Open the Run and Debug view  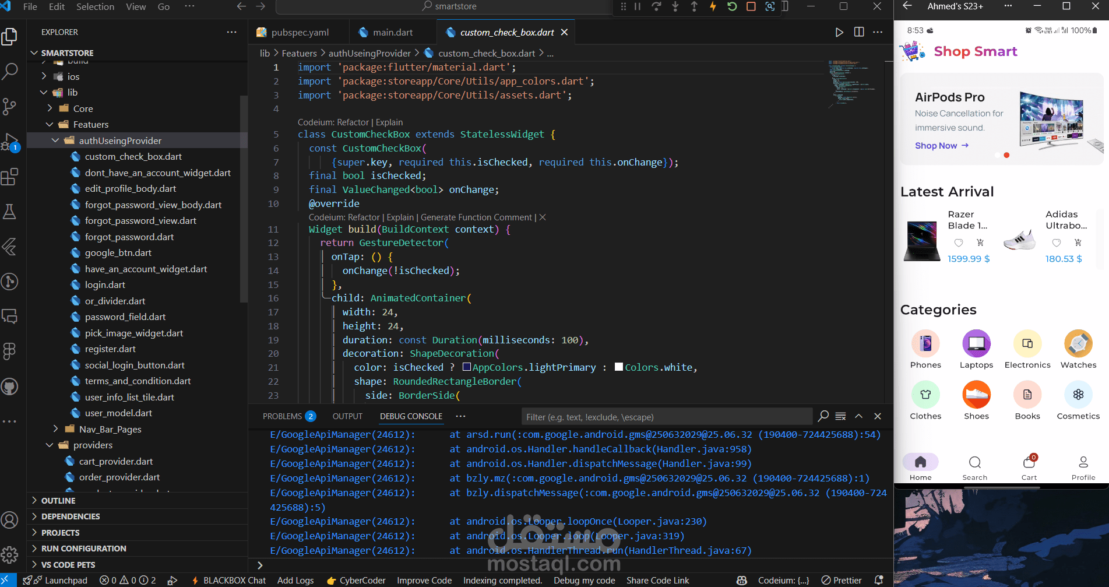tap(10, 142)
